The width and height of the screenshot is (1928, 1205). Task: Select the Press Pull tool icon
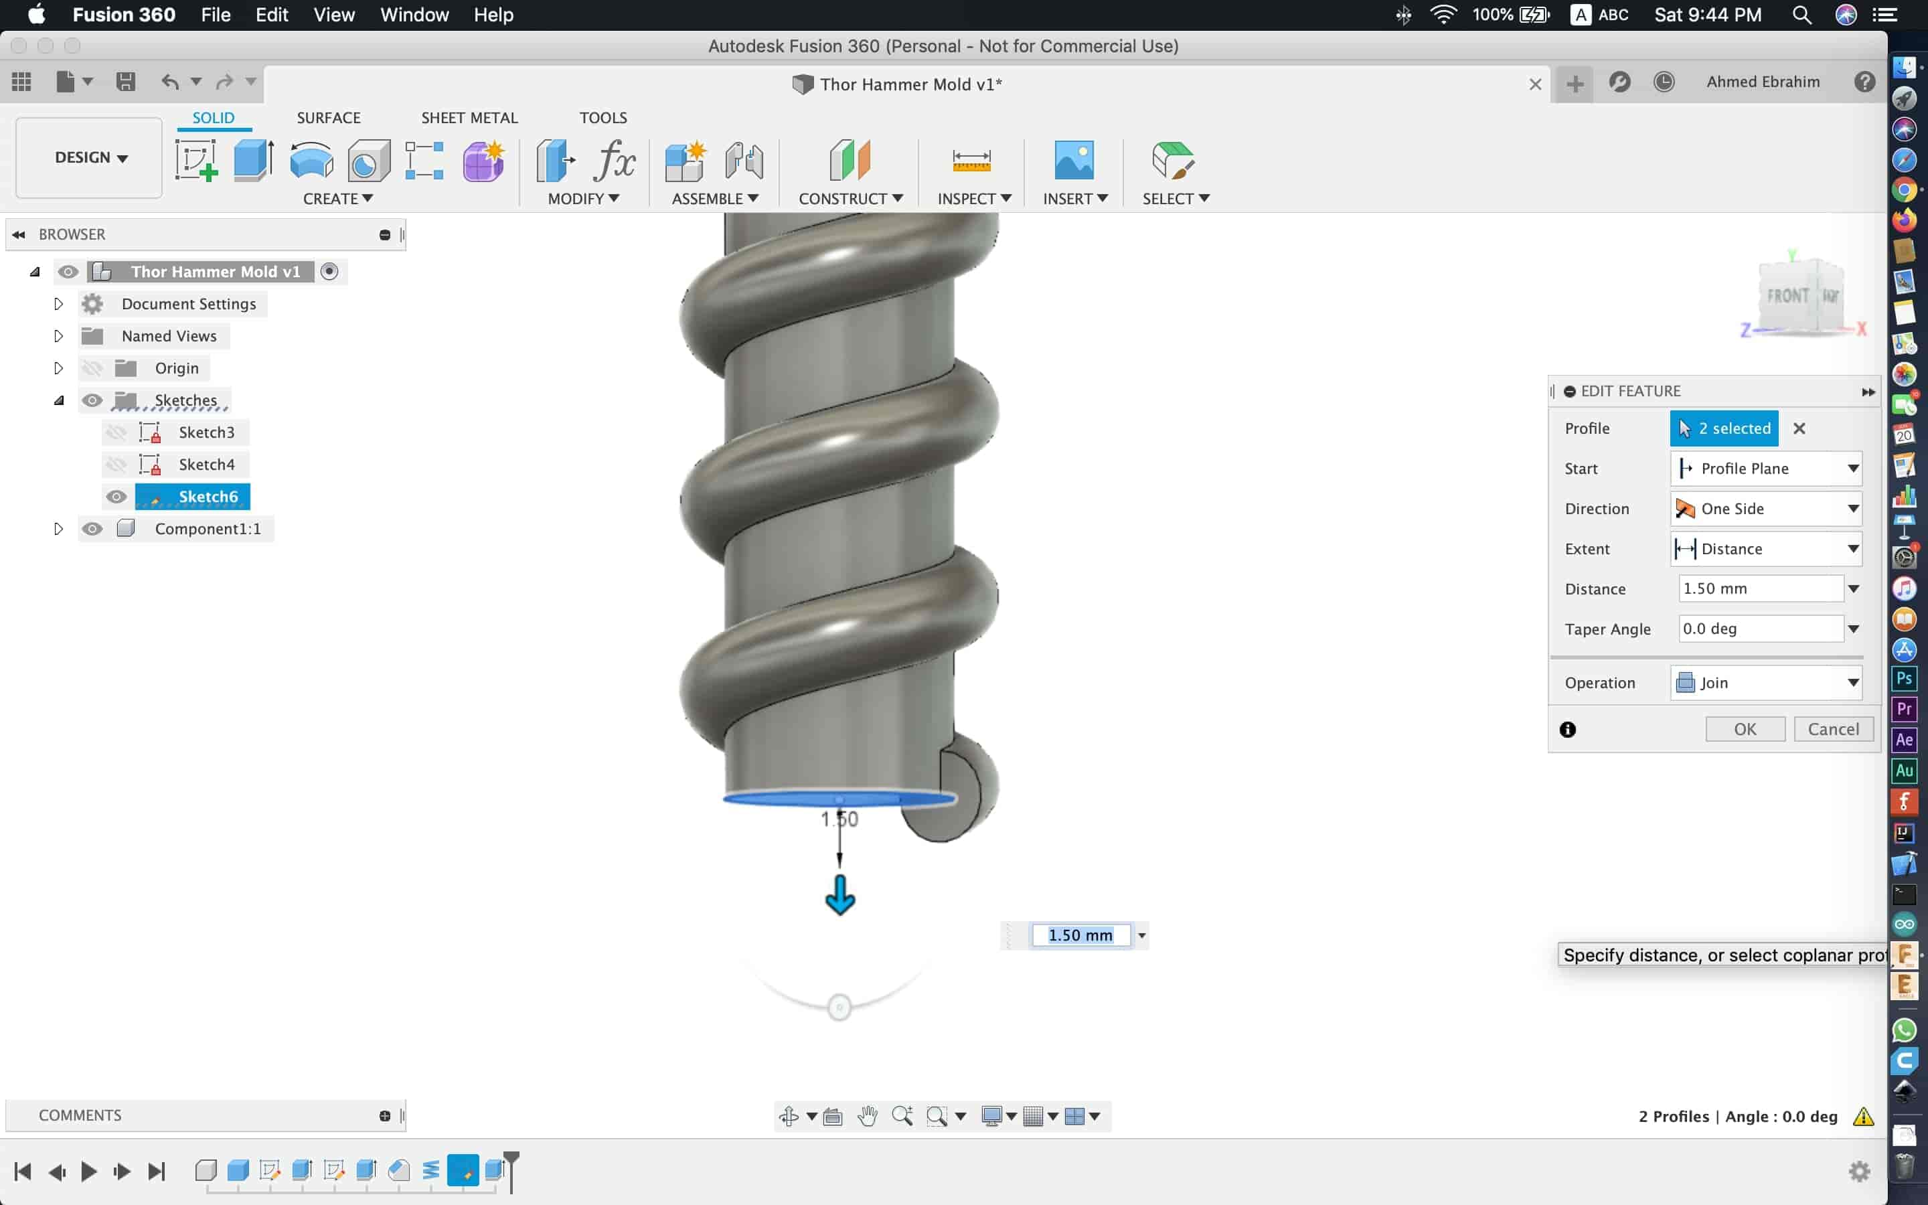(x=555, y=160)
